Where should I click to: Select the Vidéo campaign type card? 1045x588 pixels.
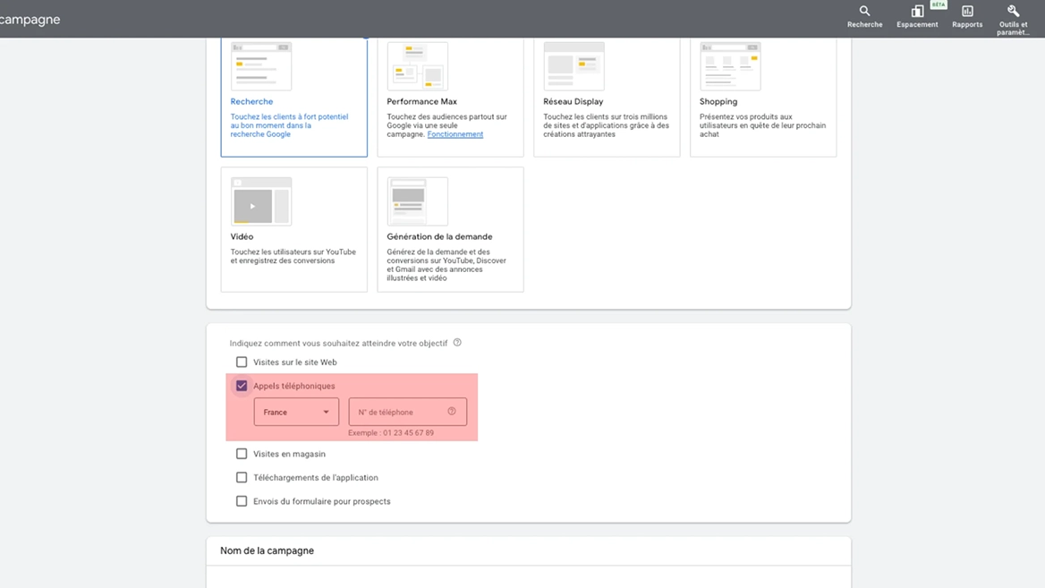coord(293,229)
